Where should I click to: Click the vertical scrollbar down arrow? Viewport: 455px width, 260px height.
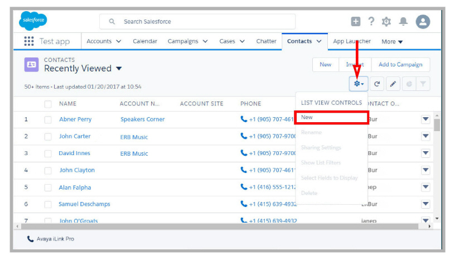point(437,219)
